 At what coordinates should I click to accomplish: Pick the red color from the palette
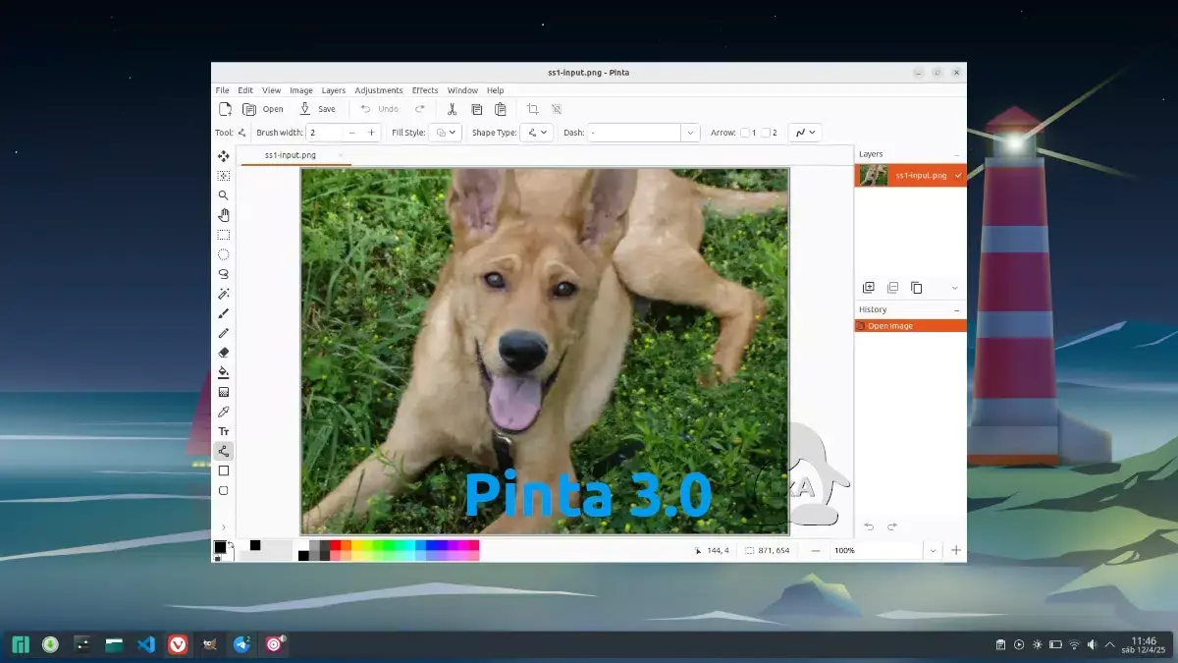tap(335, 545)
